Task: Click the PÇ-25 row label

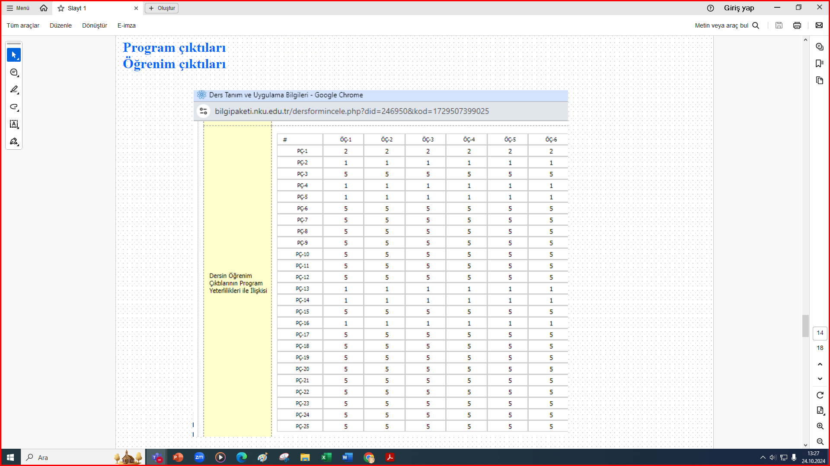Action: coord(302,426)
